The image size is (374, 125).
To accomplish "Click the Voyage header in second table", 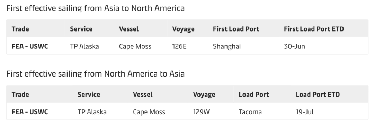I will click(x=204, y=95).
